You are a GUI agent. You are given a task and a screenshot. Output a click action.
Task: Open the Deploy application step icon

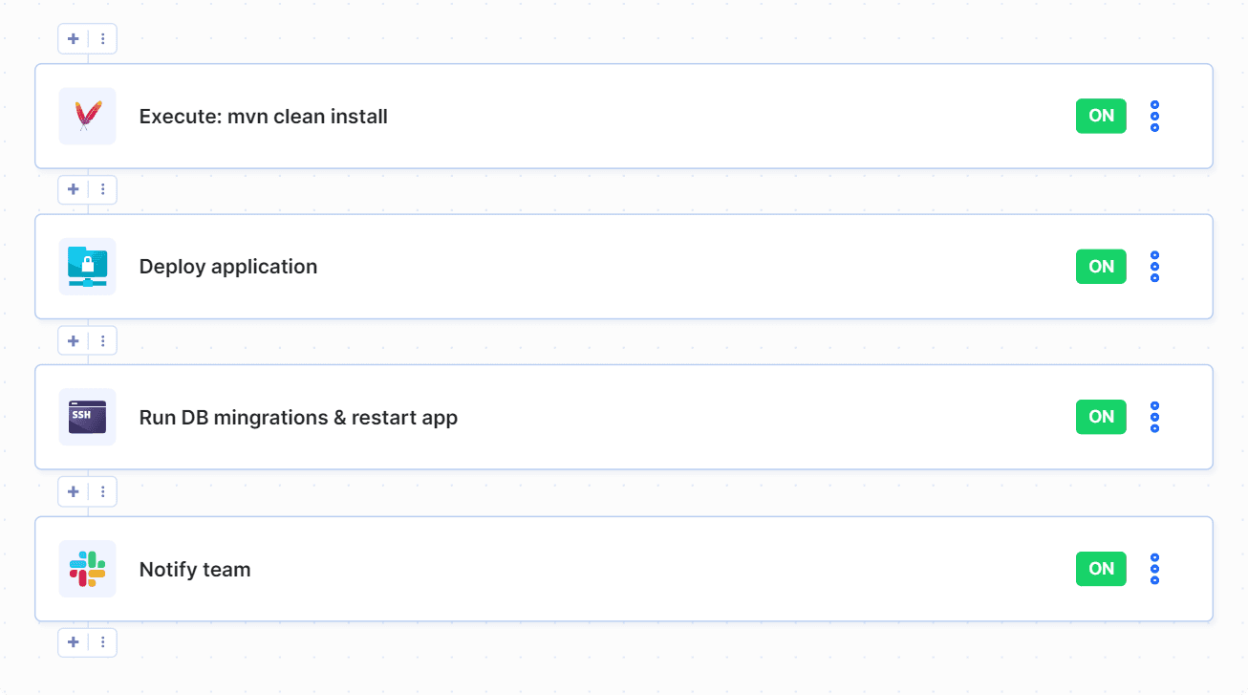(x=87, y=266)
